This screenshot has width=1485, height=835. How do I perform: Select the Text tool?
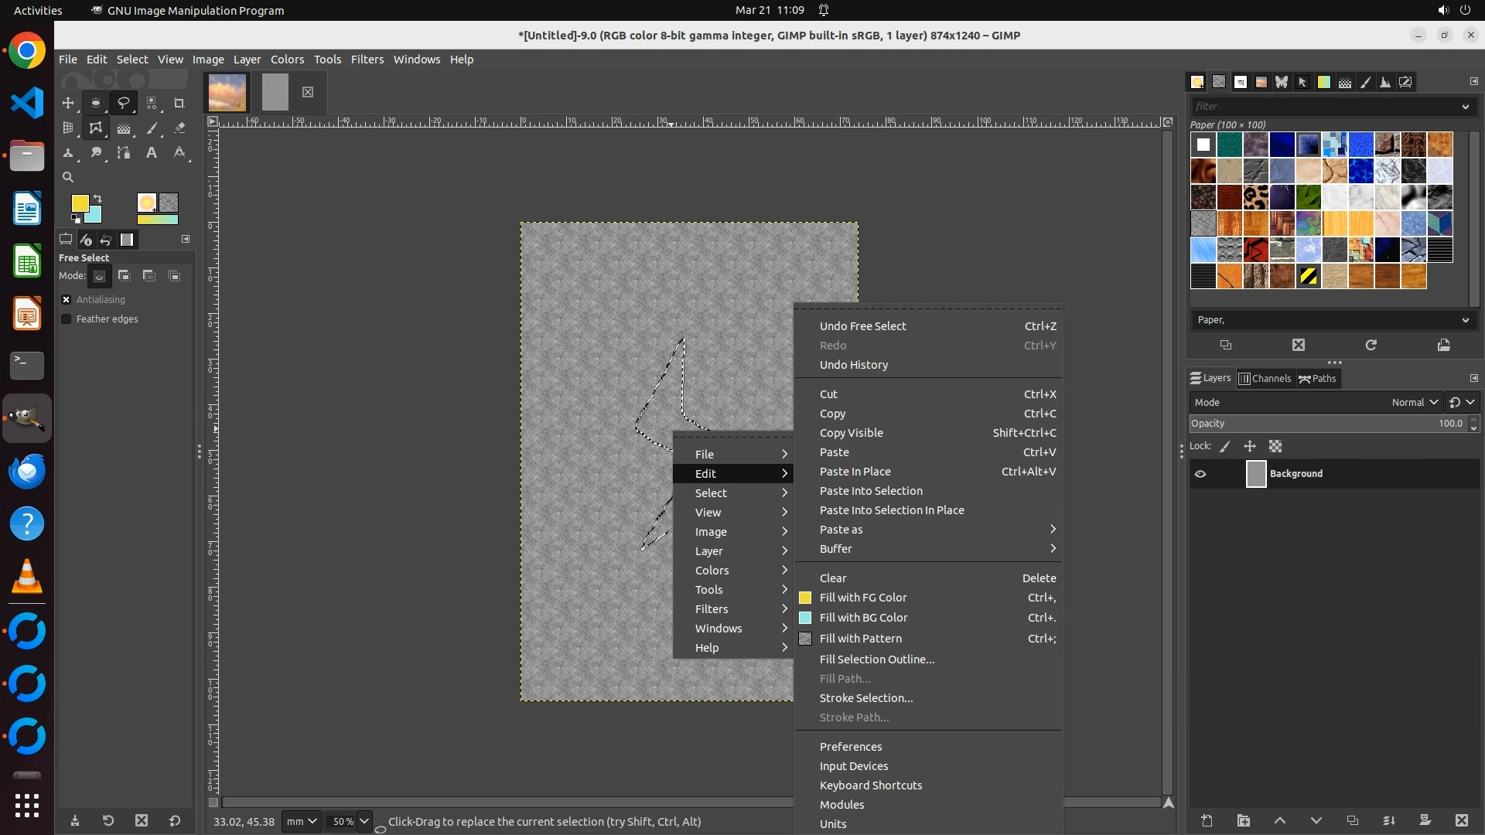point(152,153)
